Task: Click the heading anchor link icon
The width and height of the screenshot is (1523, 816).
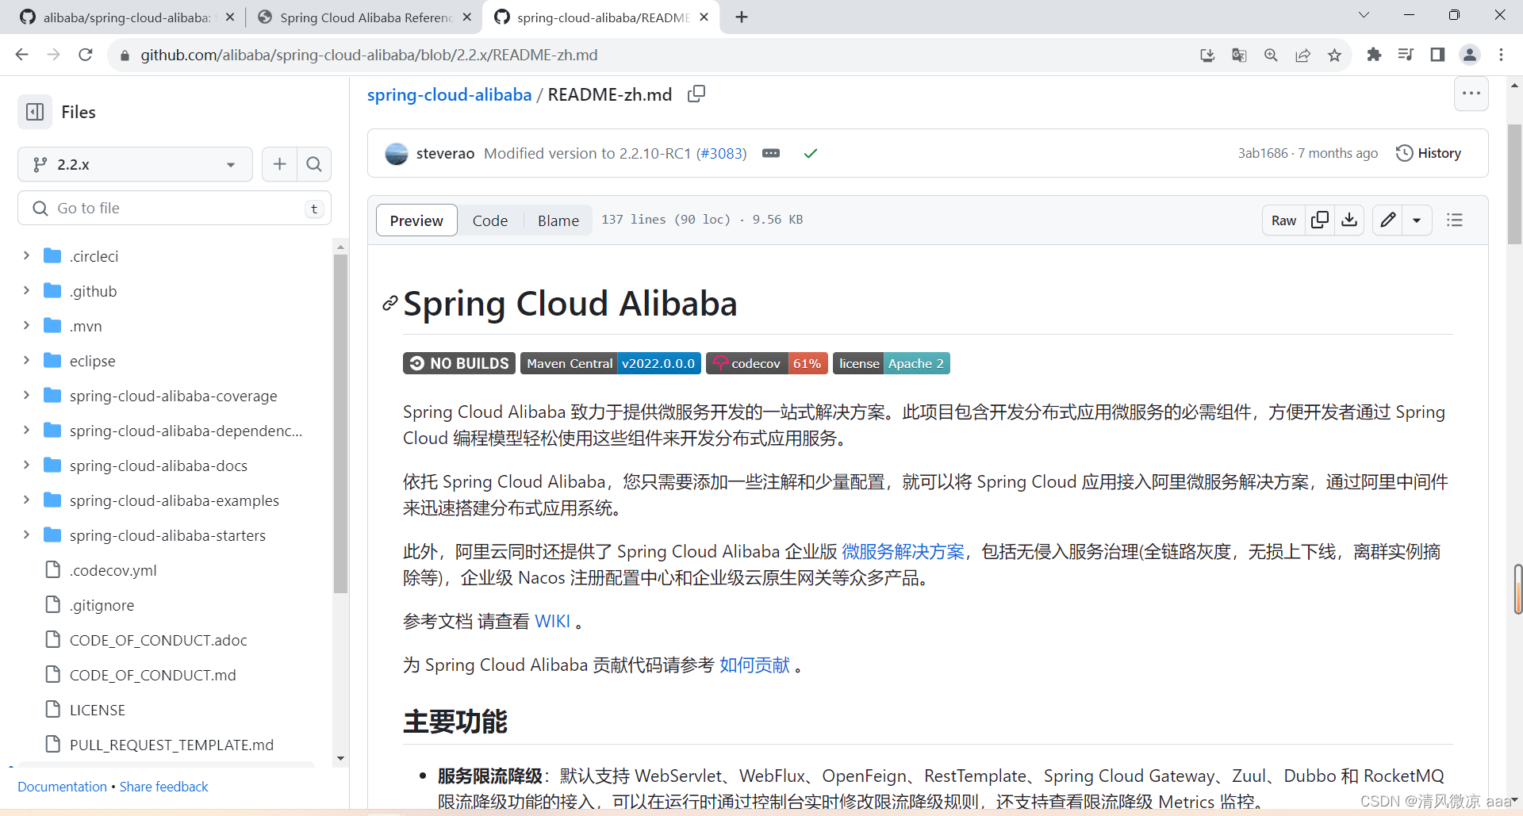Action: 389,303
